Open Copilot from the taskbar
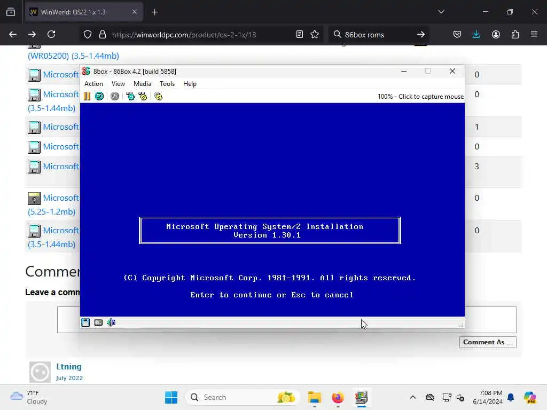Viewport: 547px width, 410px height. point(530,397)
